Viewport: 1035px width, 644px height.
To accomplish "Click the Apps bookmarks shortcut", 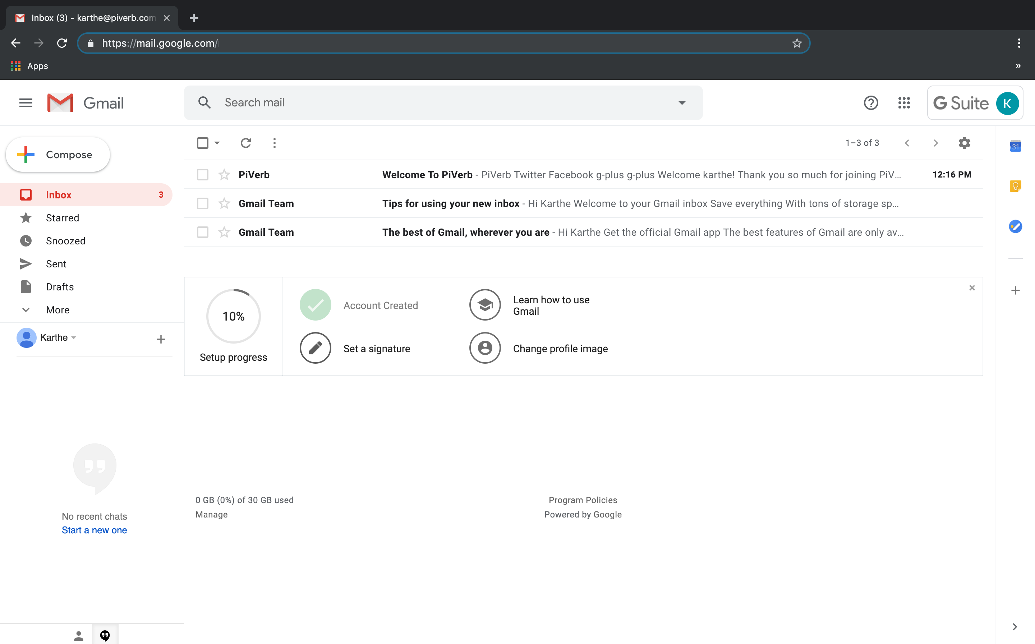I will point(29,66).
